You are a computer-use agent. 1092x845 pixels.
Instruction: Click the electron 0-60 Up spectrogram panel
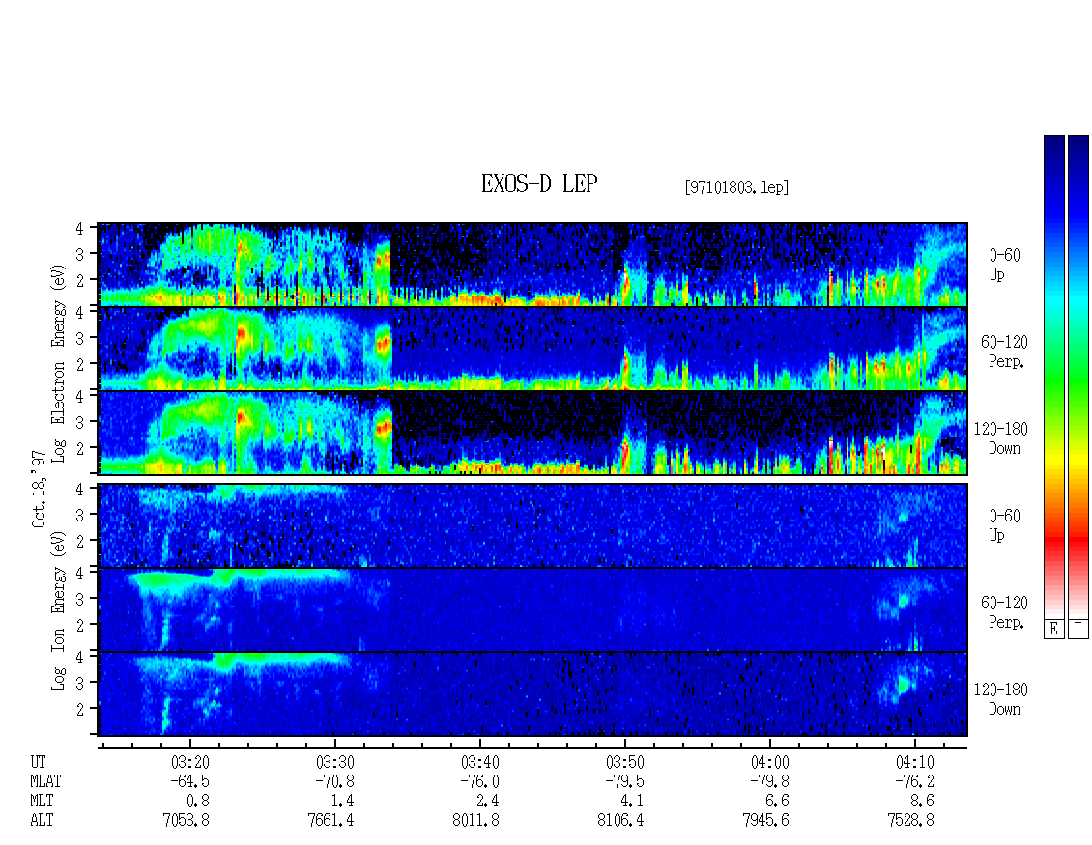(x=532, y=265)
